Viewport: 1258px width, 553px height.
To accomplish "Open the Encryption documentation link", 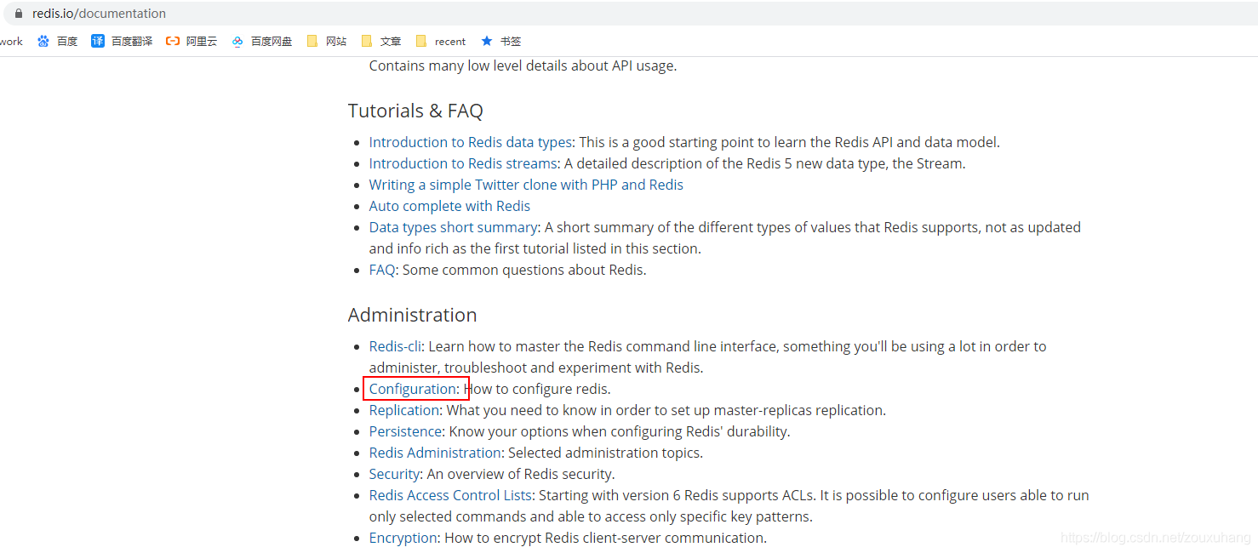I will (402, 537).
